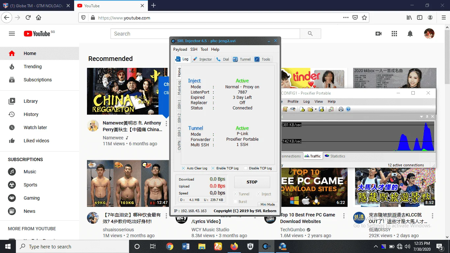450x253 pixels.
Task: Click the Proxifier checklist clipboard icon
Action: coord(331,109)
